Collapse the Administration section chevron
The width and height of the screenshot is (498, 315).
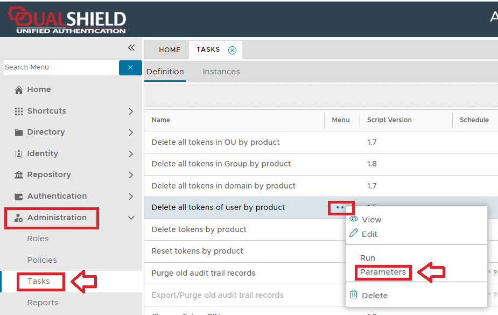tap(131, 218)
